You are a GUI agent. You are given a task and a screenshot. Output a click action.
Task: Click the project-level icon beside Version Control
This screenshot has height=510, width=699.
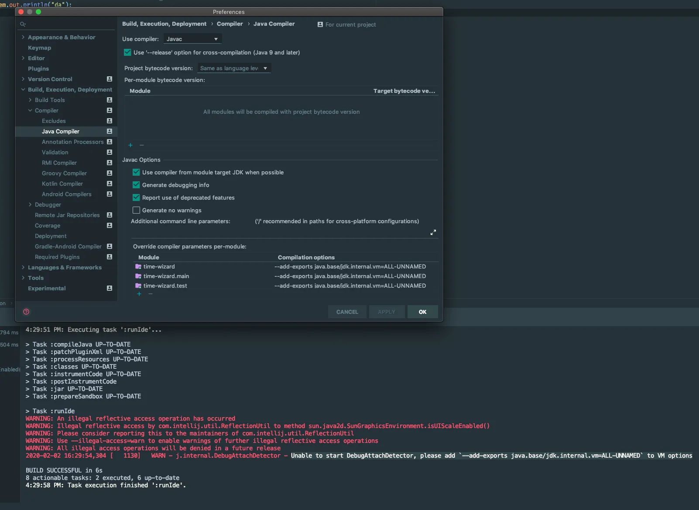(x=110, y=79)
